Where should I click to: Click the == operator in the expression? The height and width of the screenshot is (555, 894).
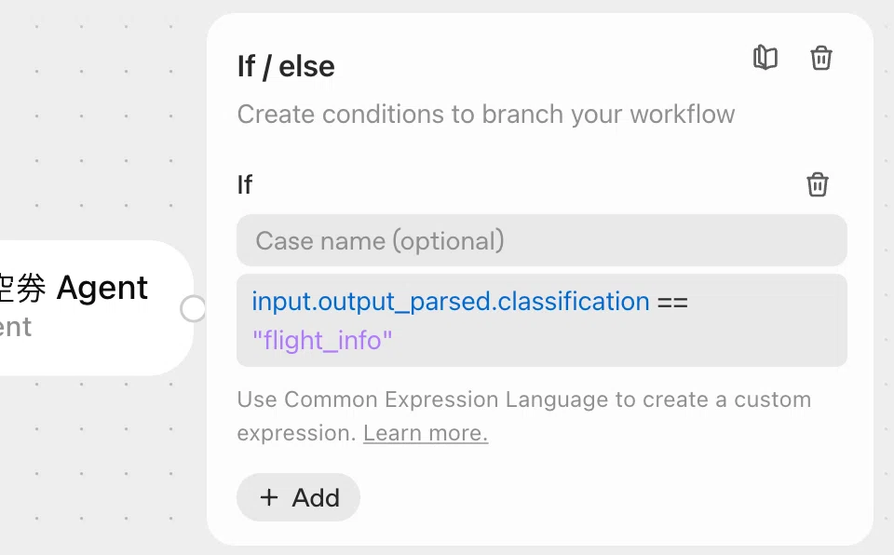[672, 302]
